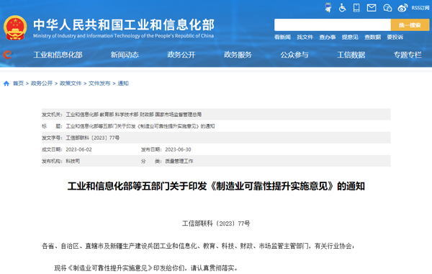Click the envelope mail icon
The width and height of the screenshot is (432, 274).
pyautogui.click(x=372, y=8)
